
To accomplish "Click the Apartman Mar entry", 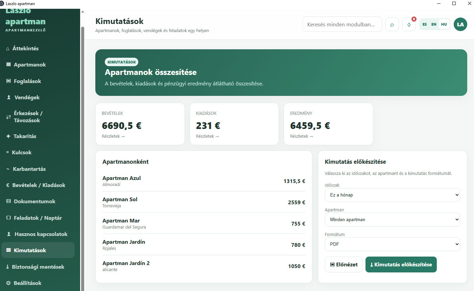I will (x=204, y=223).
